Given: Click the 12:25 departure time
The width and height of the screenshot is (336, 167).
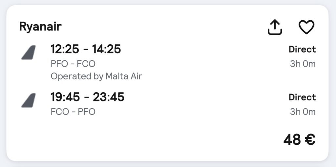Looking at the screenshot, I should [65, 49].
